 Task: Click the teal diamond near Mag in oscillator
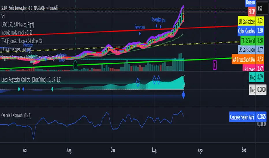point(52,89)
